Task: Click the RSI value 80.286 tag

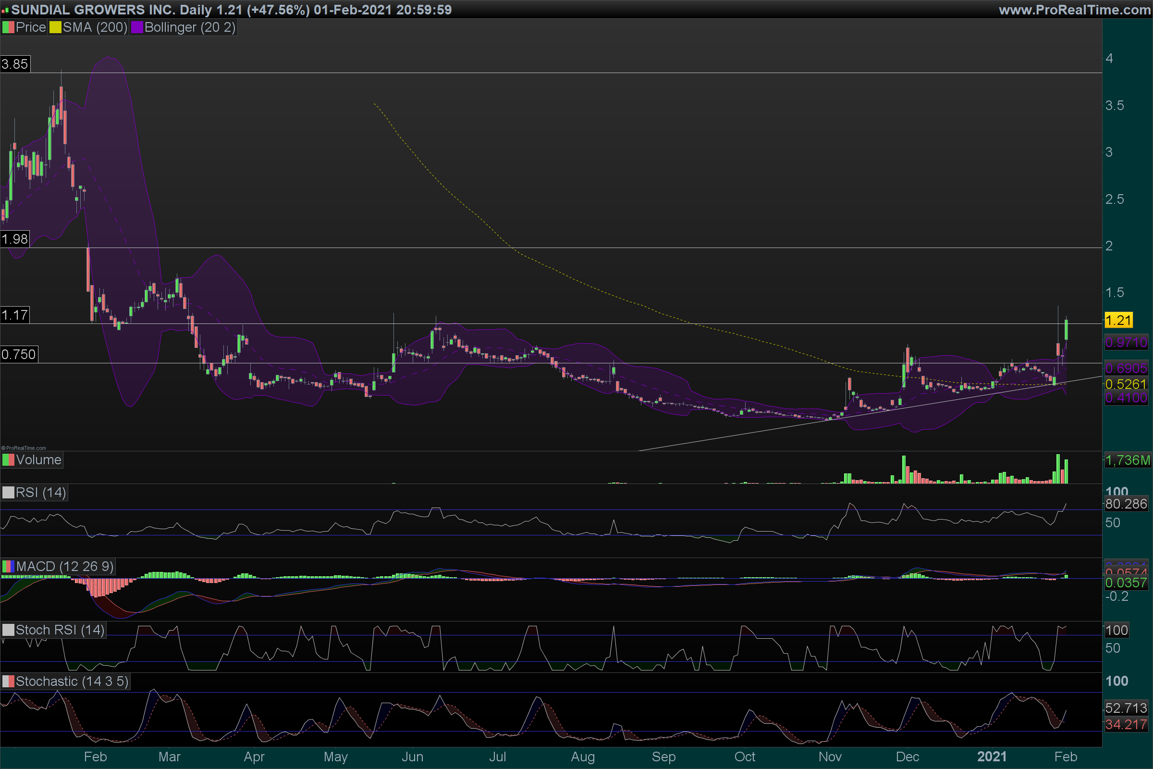Action: pos(1126,504)
